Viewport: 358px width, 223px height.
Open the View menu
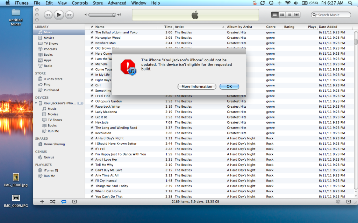(x=62, y=3)
